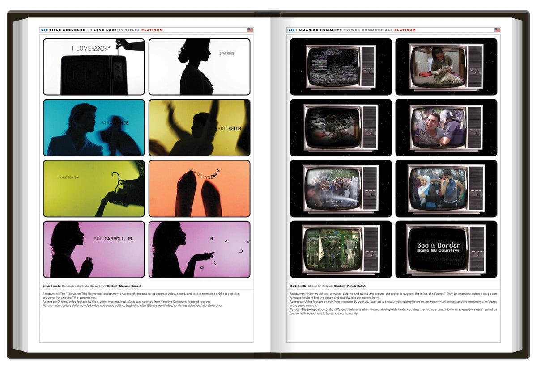Select the Approach paragraph about same EU country footage
This screenshot has width=537, height=371.
tap(393, 304)
